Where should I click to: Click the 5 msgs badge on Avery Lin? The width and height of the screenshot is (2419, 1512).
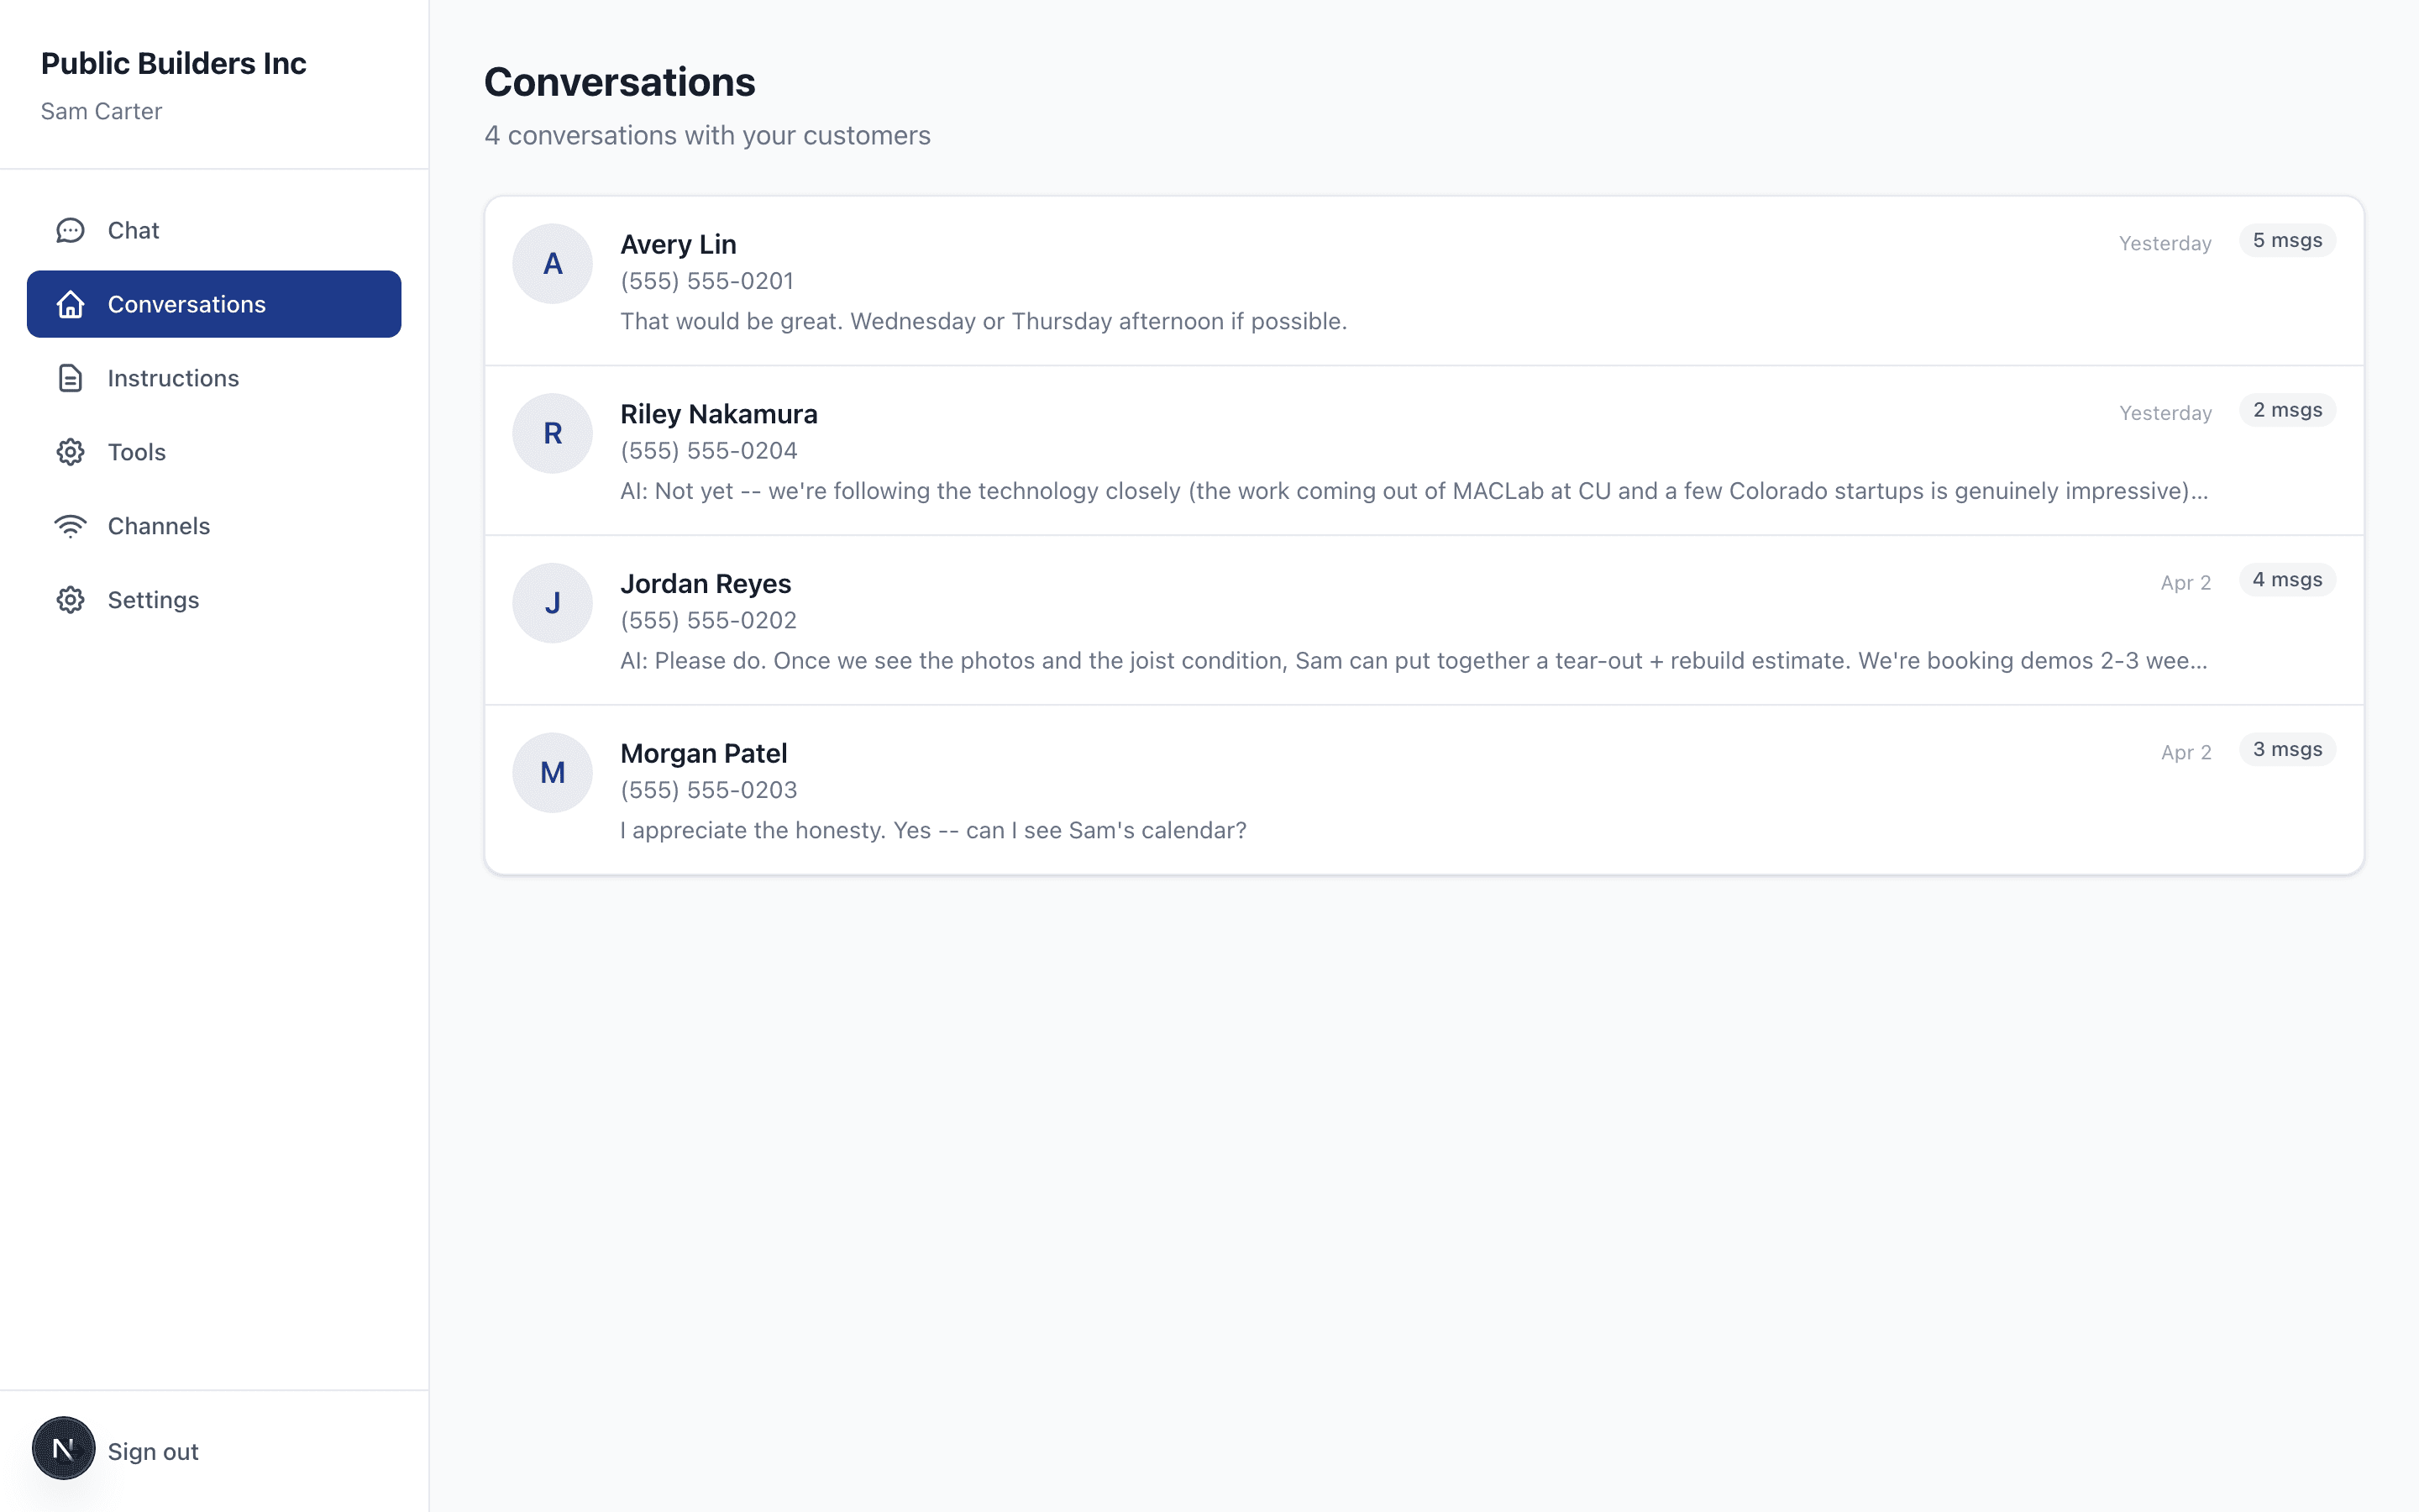click(x=2287, y=240)
